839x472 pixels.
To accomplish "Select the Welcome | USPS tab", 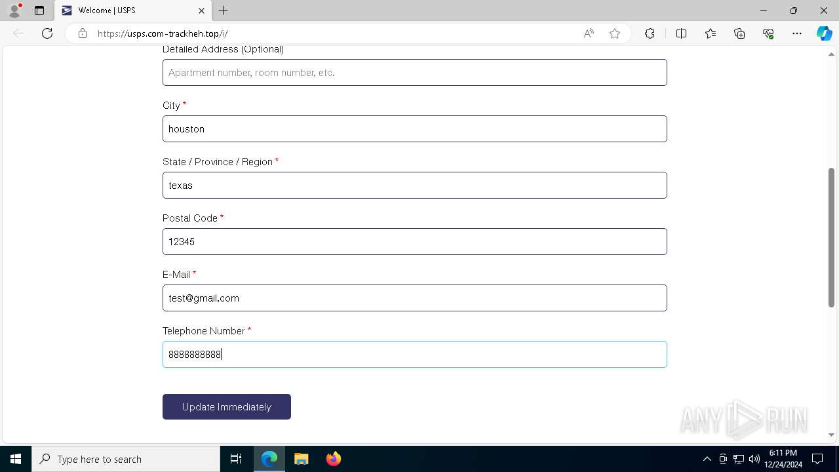I will [x=133, y=10].
